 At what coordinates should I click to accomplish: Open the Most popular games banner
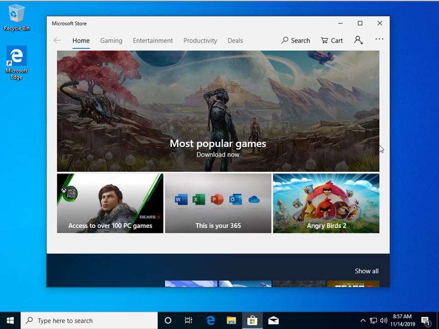218,111
